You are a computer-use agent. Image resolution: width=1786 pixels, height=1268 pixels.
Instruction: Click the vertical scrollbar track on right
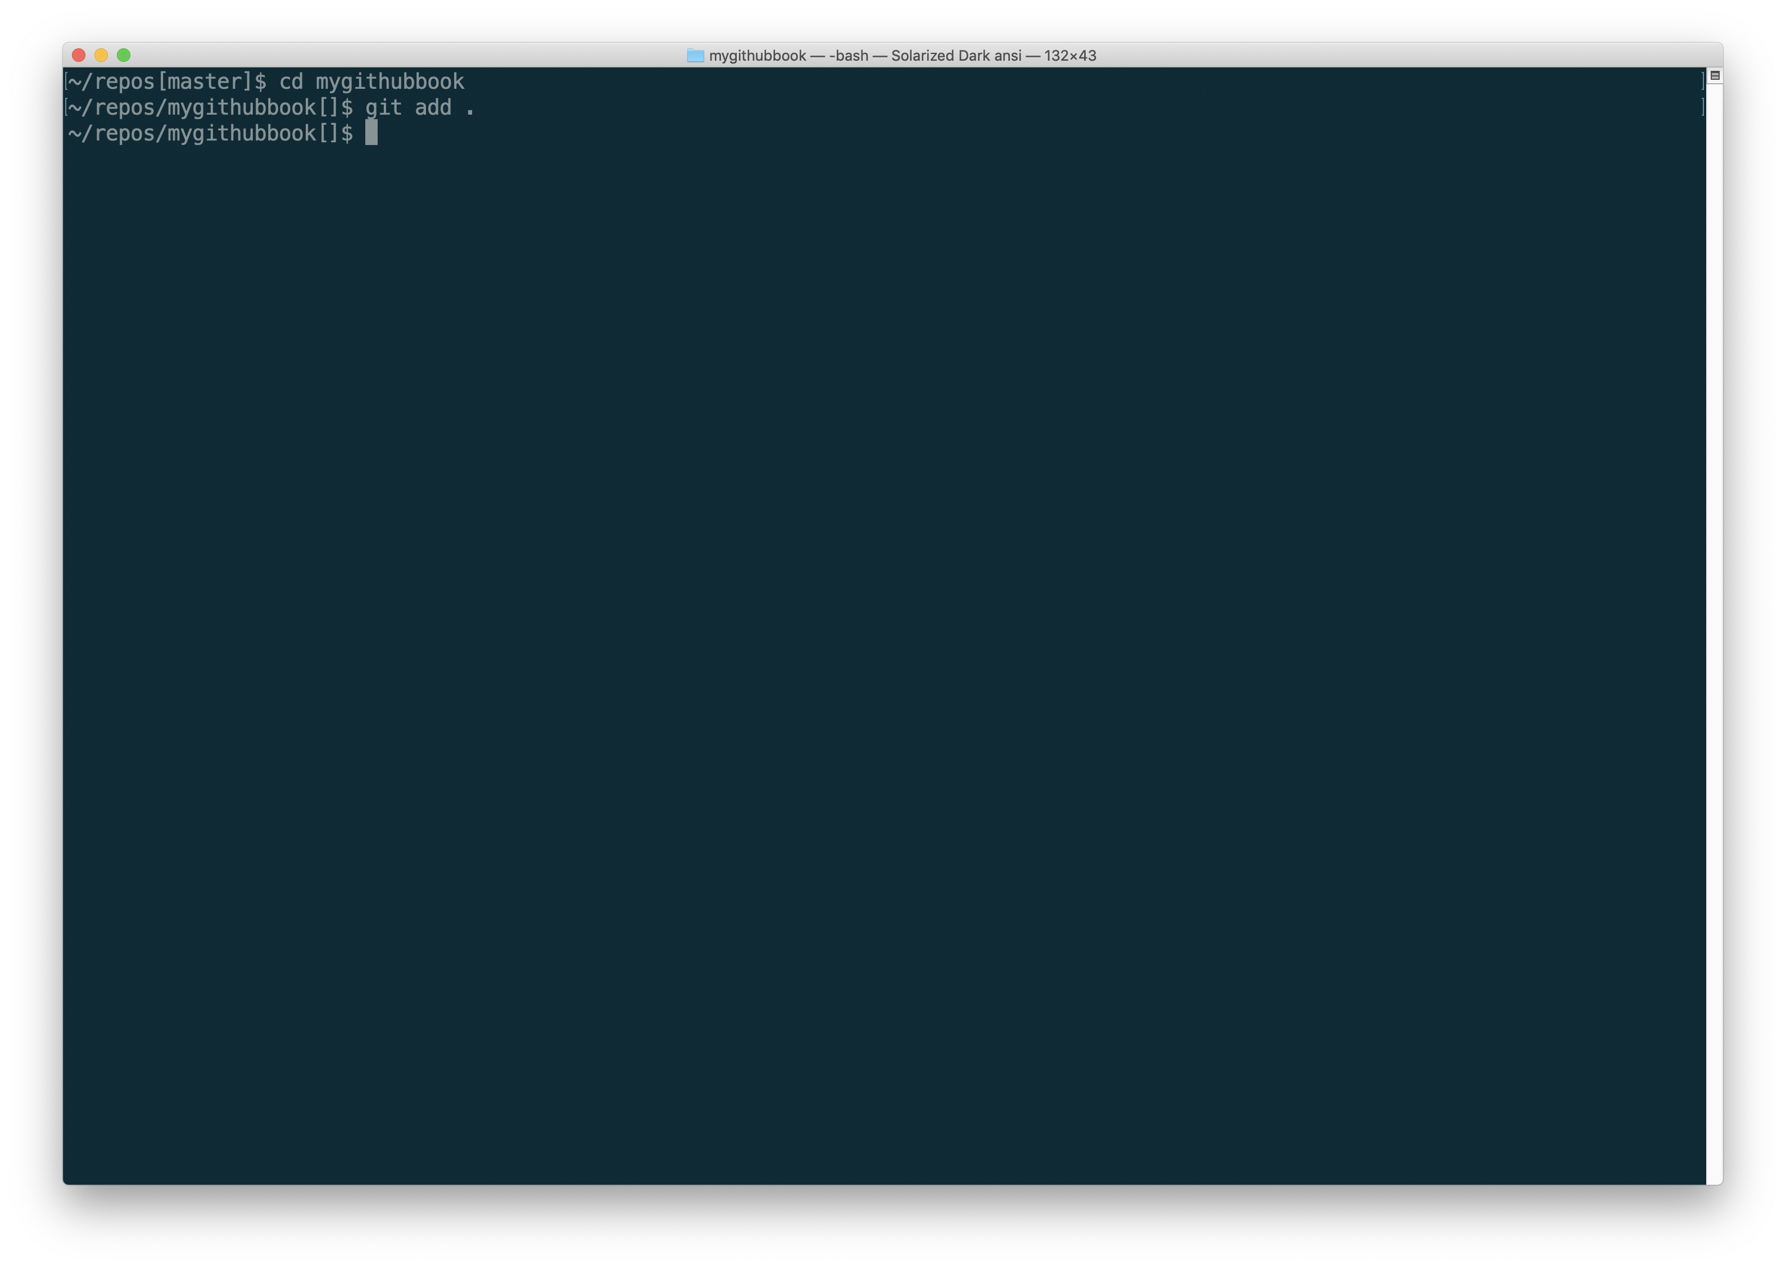click(x=1714, y=624)
